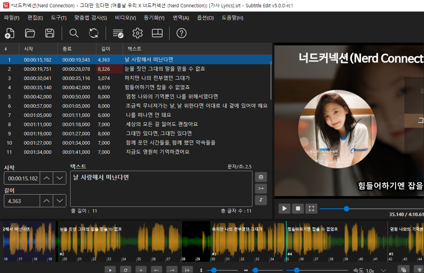Click the red 8,326 duration cell
Viewport: 424px width, 273px height.
tap(109, 69)
